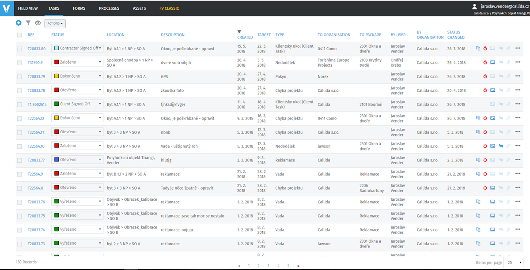Open more options for task T20833.80
Viewport: 530px width, 270px height.
[518, 49]
